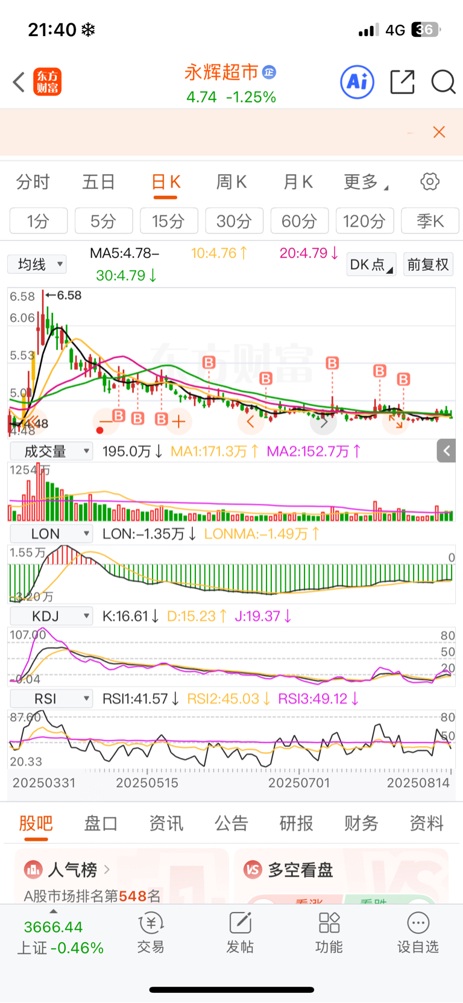The image size is (463, 1003).
Task: Select the 股吧 tab
Action: (36, 823)
